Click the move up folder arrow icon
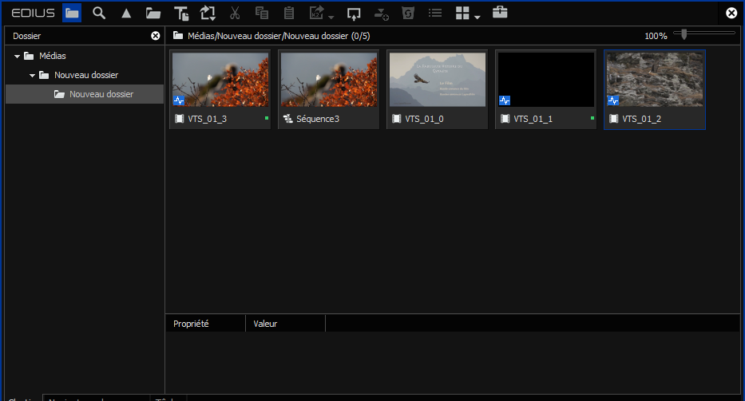This screenshot has width=745, height=401. click(126, 13)
